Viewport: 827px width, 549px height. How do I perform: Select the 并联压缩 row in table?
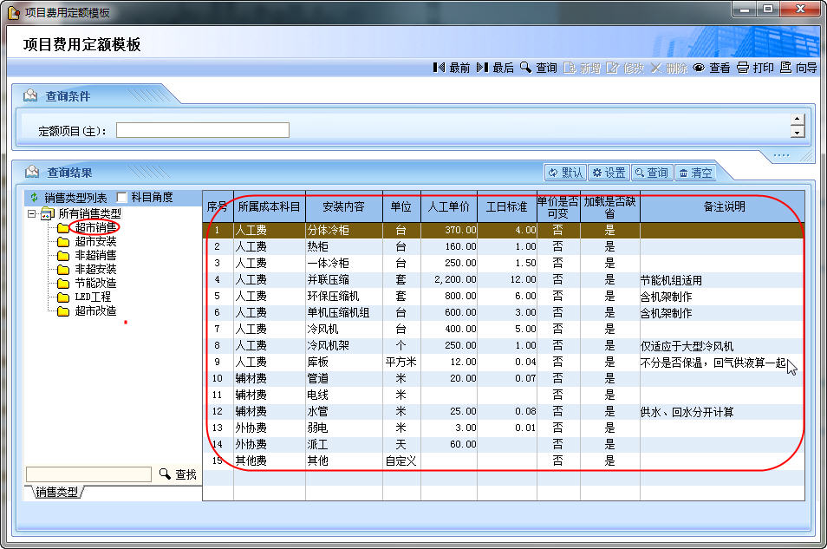[x=329, y=280]
